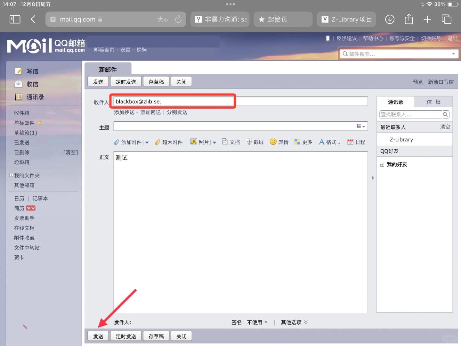Click the 收信 receive mail icon
Screen dimensions: 461x346
point(19,84)
